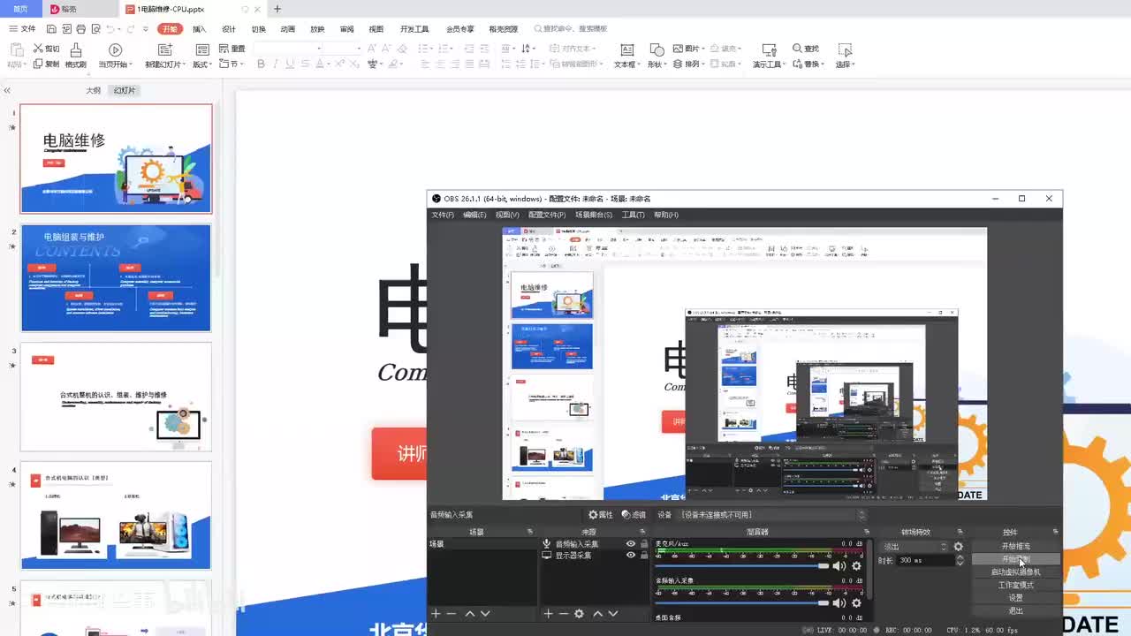Viewport: 1131px width, 636px height.
Task: Reset slide layout with 重置
Action: point(232,49)
